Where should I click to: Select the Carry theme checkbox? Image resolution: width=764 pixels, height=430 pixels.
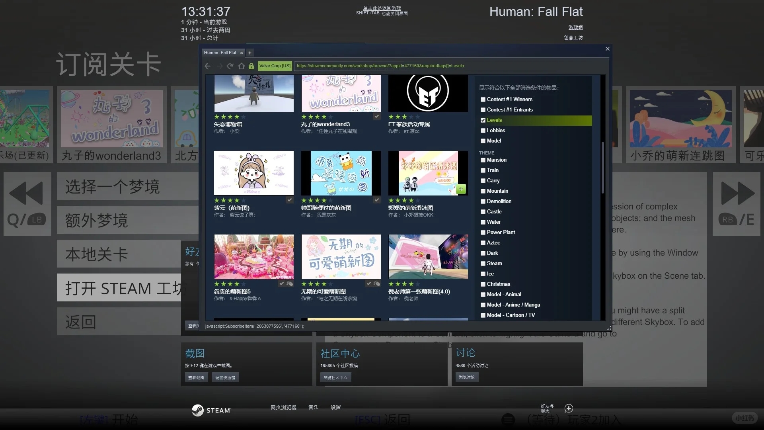pos(483,181)
